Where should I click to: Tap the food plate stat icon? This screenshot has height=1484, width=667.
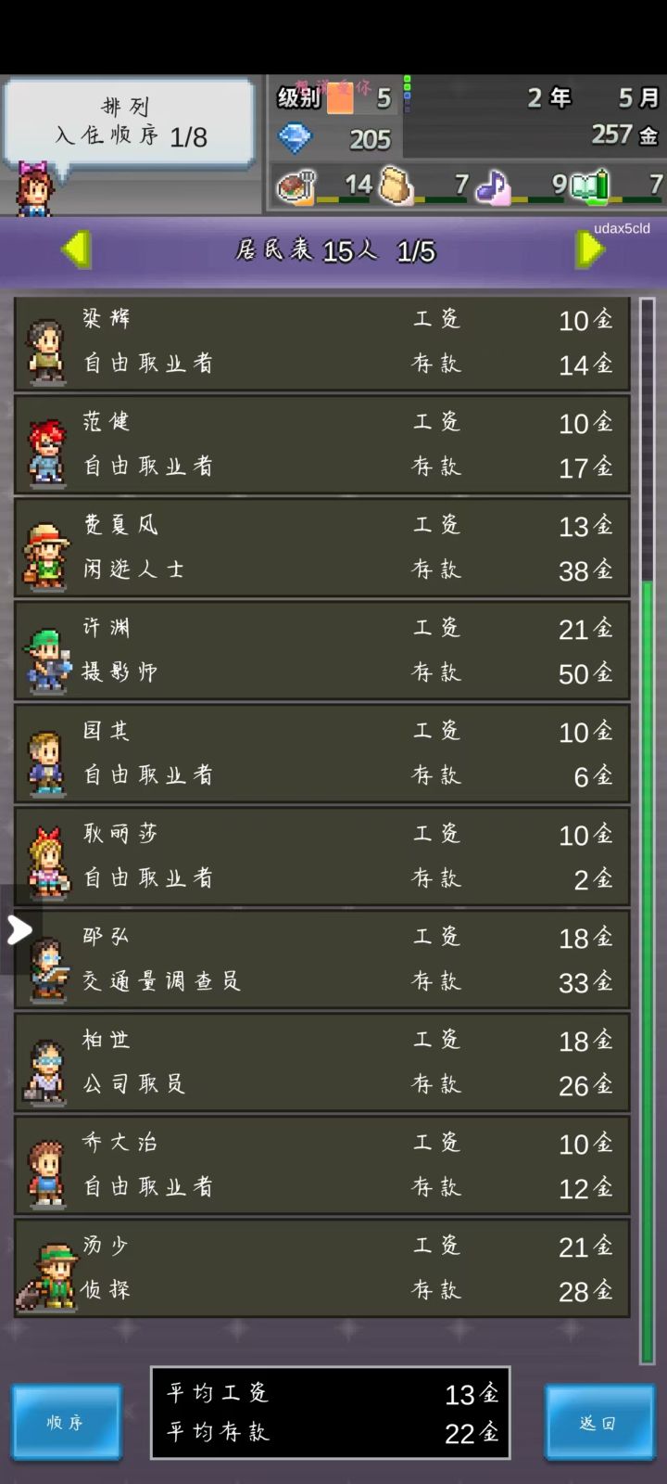296,185
